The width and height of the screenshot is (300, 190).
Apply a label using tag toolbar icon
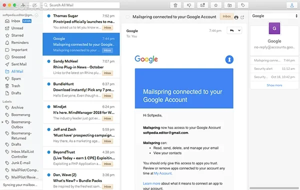click(x=243, y=5)
